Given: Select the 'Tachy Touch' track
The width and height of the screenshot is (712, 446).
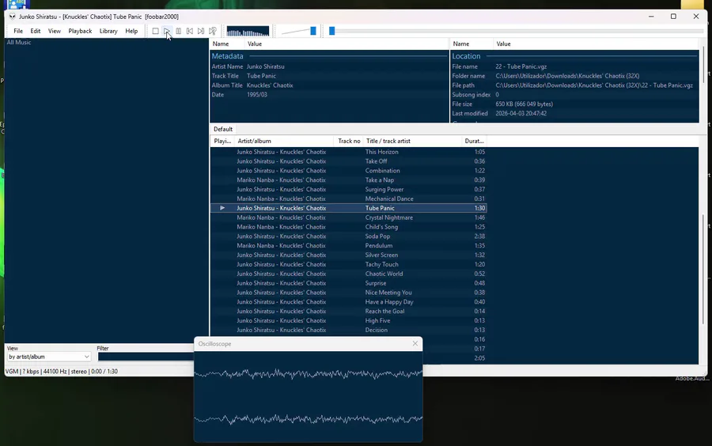Looking at the screenshot, I should coord(349,264).
